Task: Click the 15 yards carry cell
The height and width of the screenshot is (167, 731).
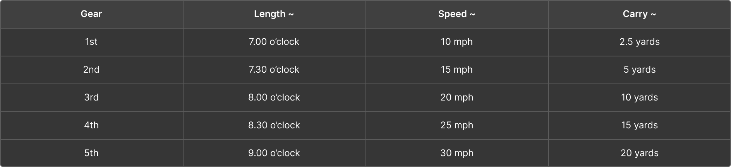Action: (640, 125)
